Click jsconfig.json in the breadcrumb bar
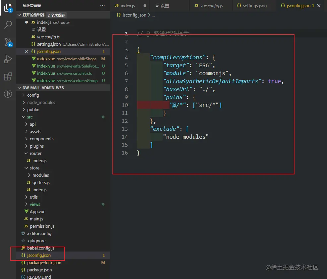The width and height of the screenshot is (327, 279). (x=134, y=15)
